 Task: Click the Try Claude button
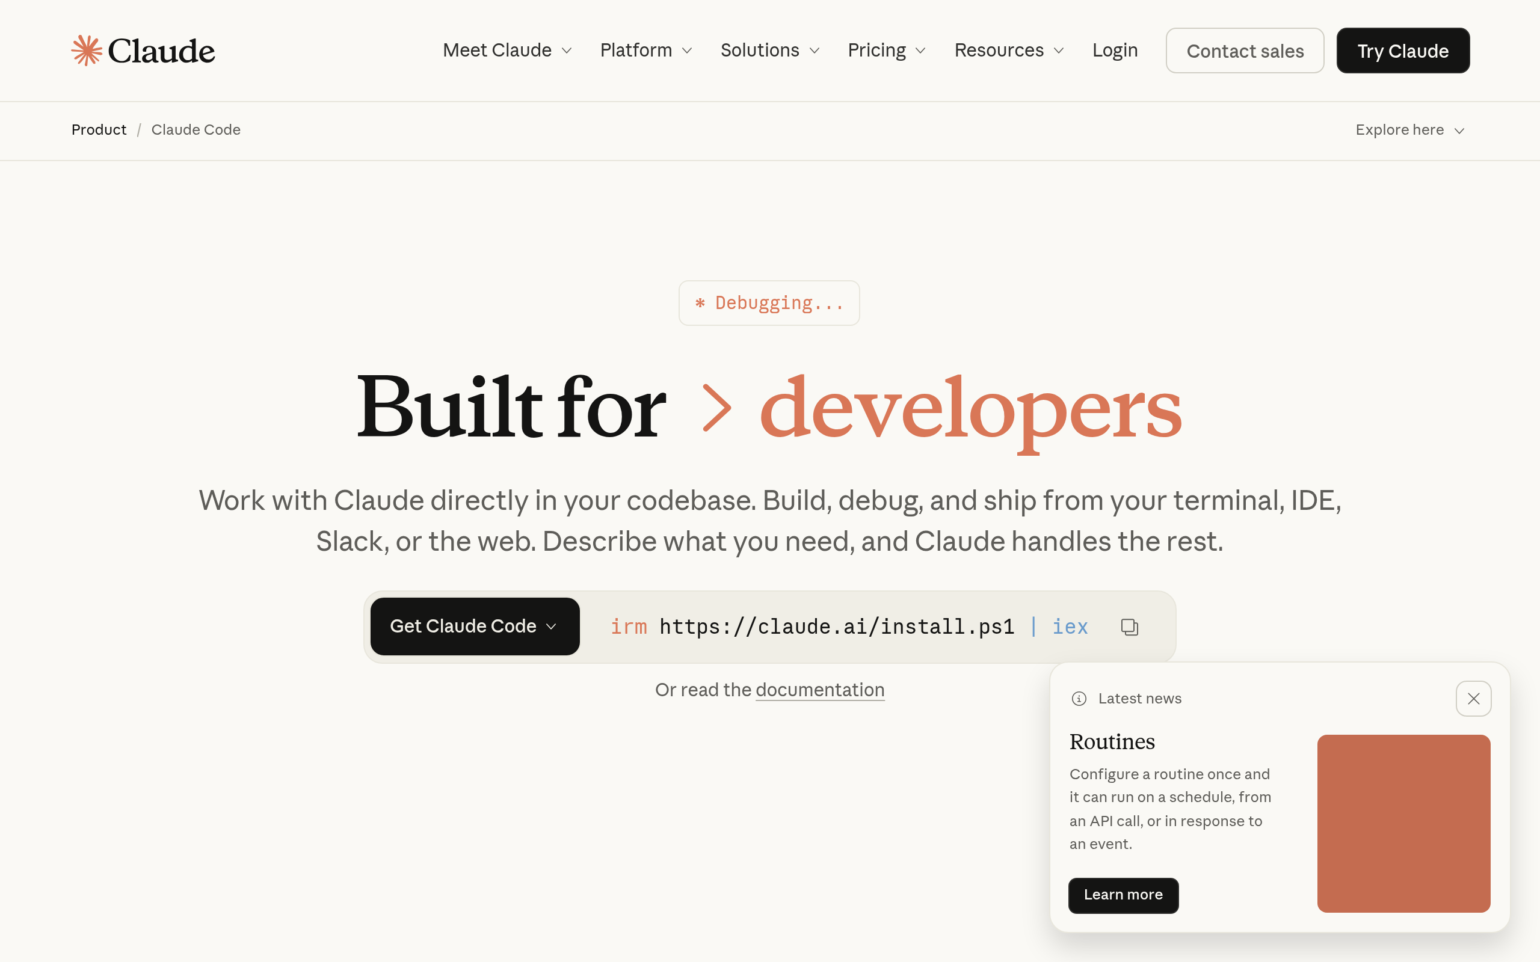1403,51
